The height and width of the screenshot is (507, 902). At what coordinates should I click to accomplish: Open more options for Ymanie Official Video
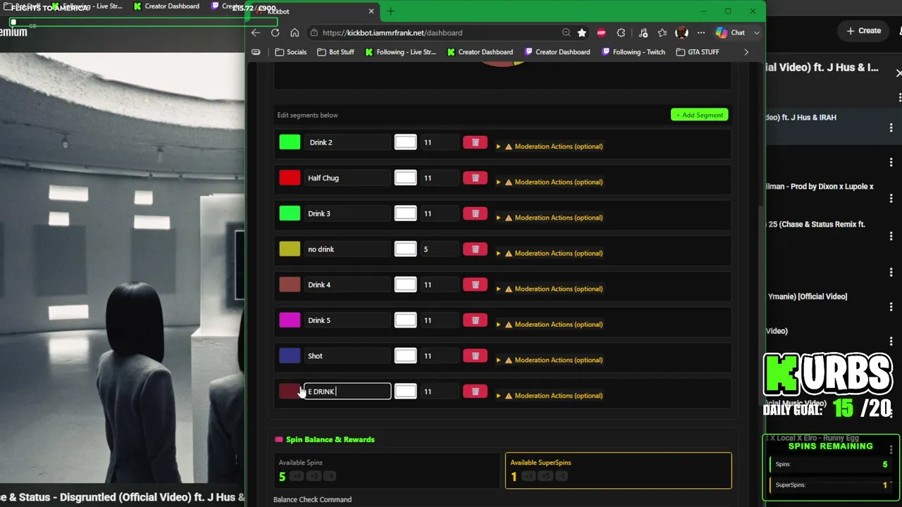point(891,307)
